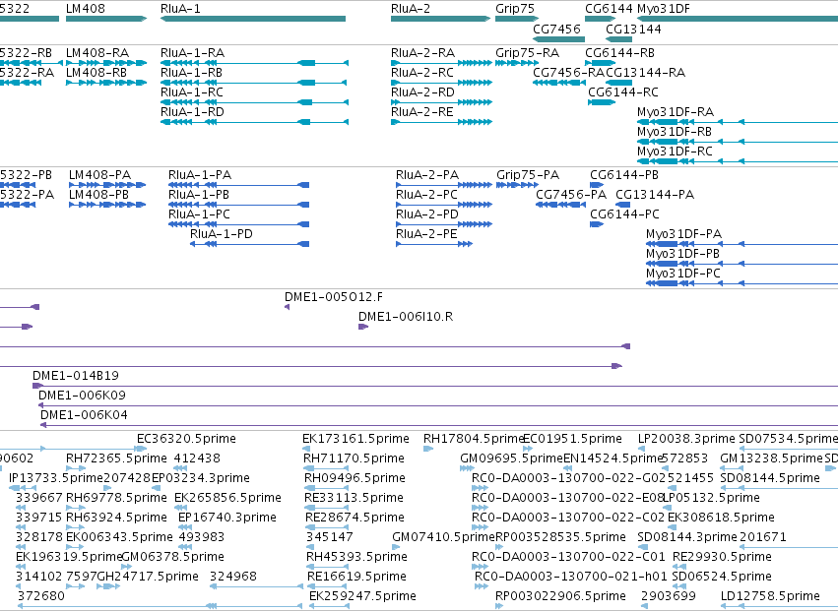The height and width of the screenshot is (611, 838).
Task: Select the CG6144-PC coding sequence label
Action: [624, 214]
